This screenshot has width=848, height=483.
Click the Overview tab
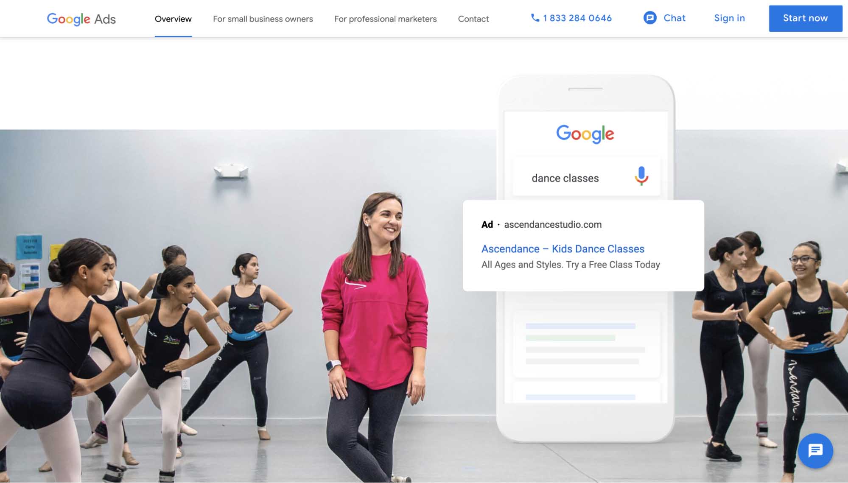click(x=172, y=19)
